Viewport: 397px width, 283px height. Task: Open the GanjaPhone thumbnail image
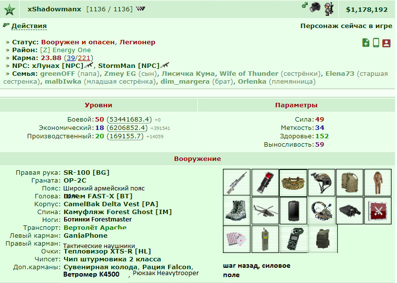[293, 211]
